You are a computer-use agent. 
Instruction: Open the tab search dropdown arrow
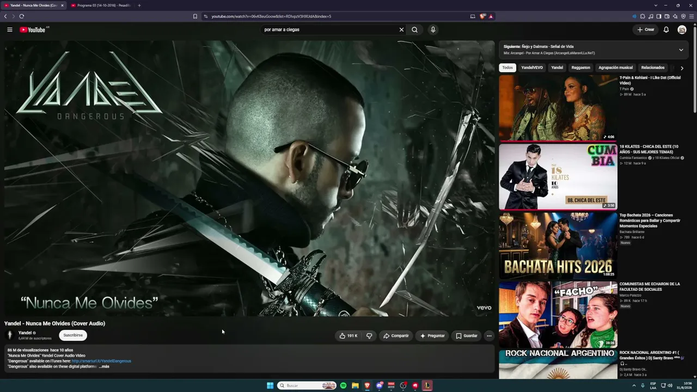click(x=656, y=5)
